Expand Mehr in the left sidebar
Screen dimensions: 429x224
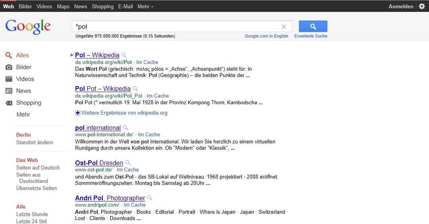23,115
